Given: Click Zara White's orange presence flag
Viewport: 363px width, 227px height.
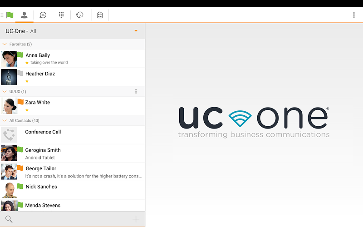Looking at the screenshot, I should (20, 102).
